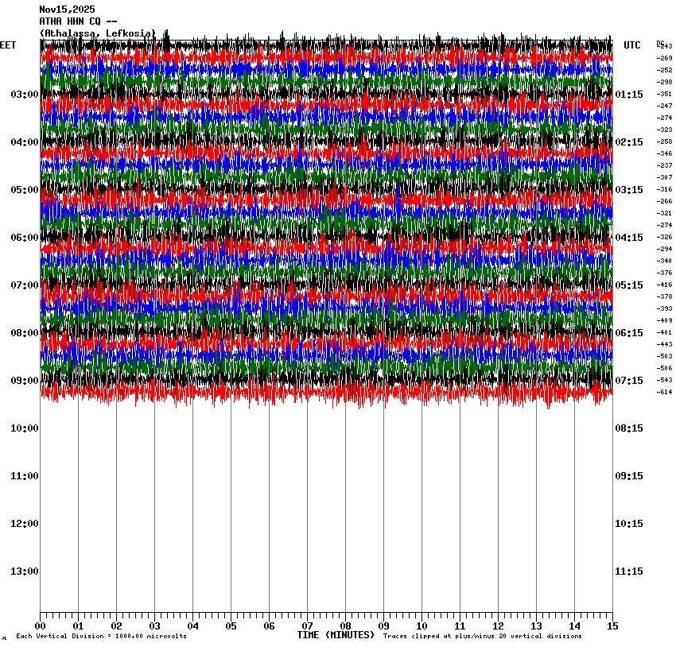
Task: Click the -614 DC offset value
Action: coord(664,392)
